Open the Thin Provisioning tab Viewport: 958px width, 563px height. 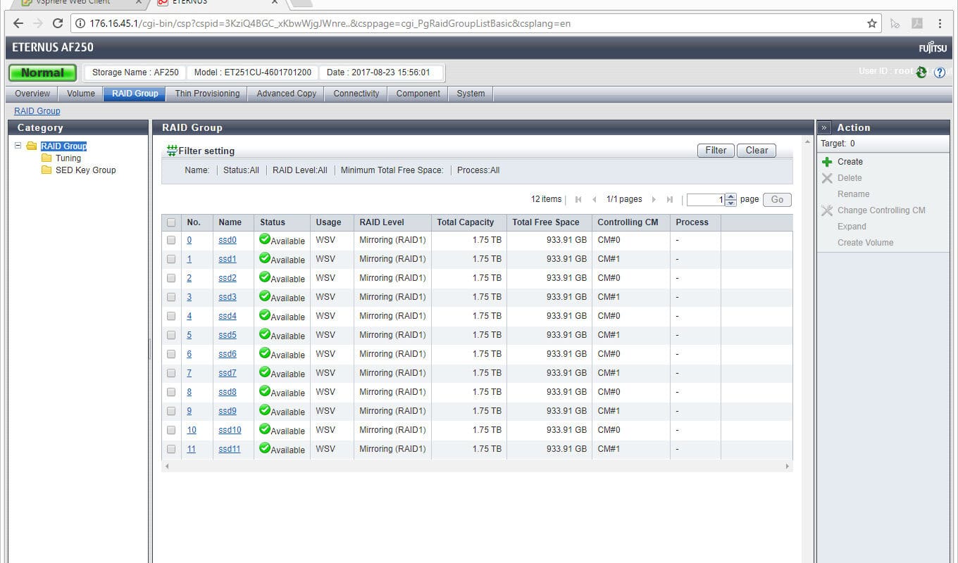coord(207,94)
